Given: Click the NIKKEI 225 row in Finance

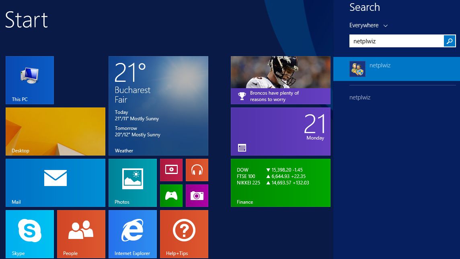Looking at the screenshot, I should (273, 182).
